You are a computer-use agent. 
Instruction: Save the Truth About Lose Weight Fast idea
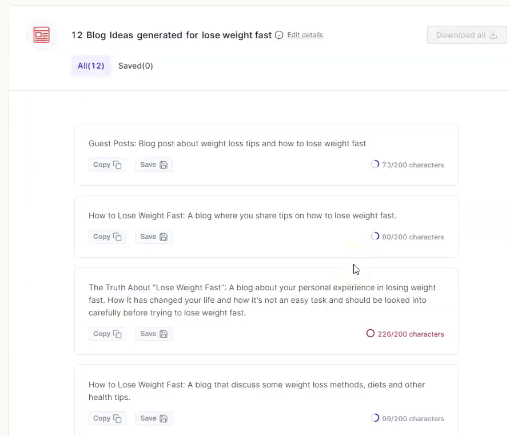click(x=154, y=334)
